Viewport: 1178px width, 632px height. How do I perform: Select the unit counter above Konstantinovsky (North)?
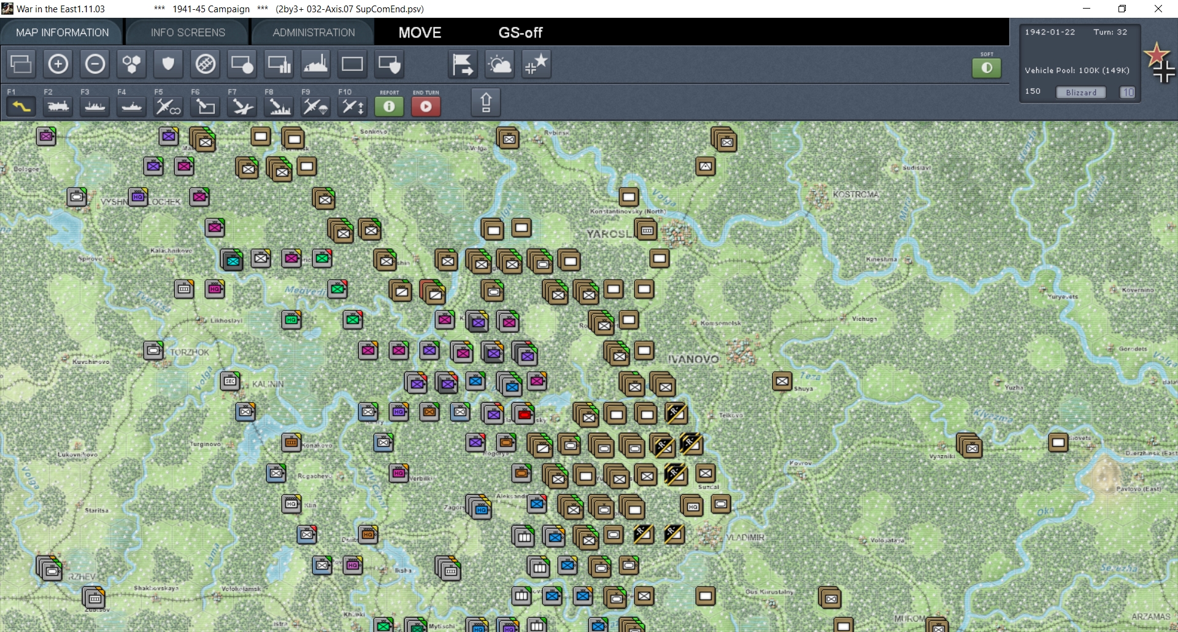coord(628,197)
